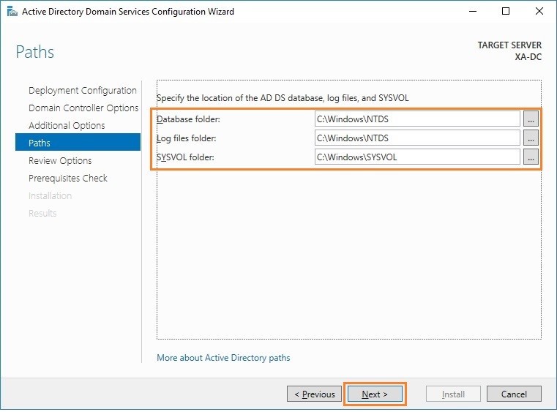Click the Database folder path field

pos(417,119)
